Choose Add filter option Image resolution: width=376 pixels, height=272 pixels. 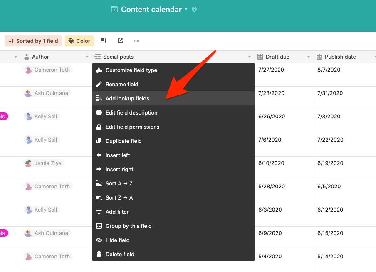pos(173,212)
